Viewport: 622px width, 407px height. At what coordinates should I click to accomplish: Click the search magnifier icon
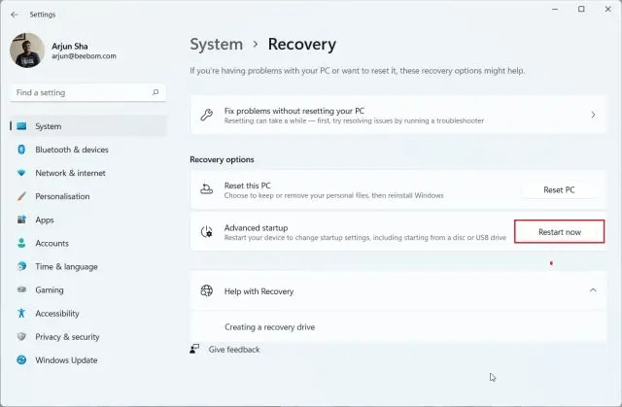pos(155,92)
